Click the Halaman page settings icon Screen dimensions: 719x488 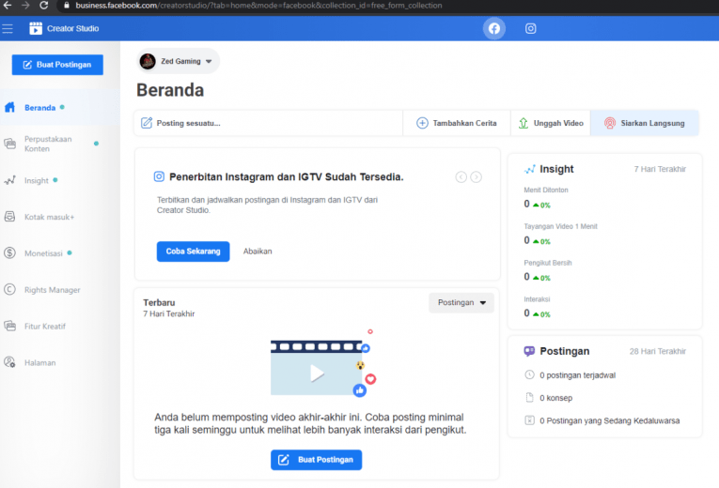tap(10, 362)
